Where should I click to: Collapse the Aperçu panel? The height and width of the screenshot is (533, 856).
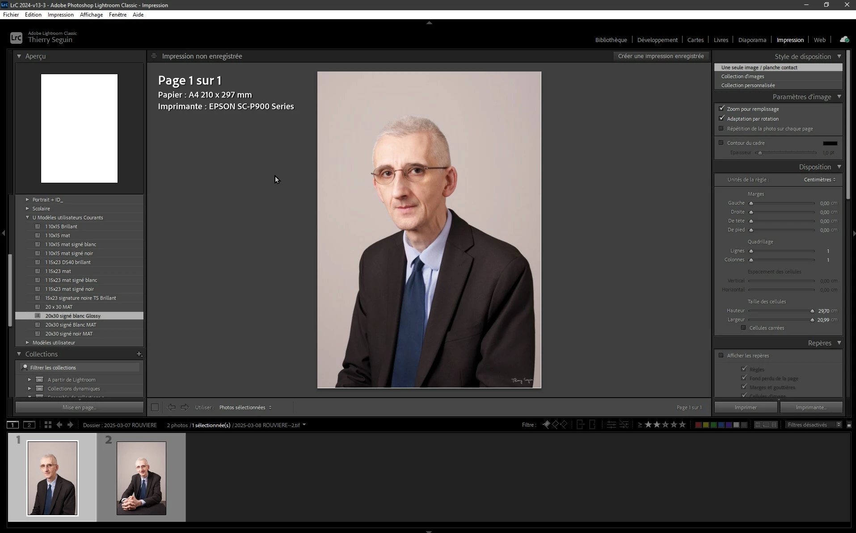click(19, 56)
